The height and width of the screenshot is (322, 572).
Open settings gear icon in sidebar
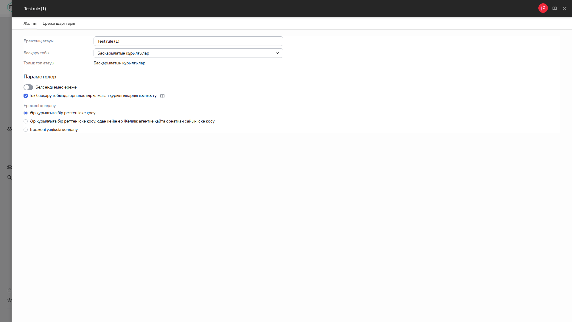click(10, 300)
